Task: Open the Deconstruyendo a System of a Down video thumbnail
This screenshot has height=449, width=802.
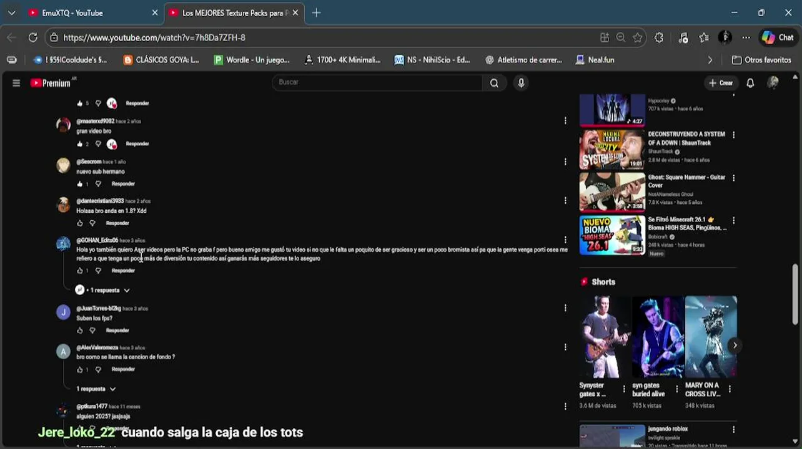Action: tap(612, 150)
